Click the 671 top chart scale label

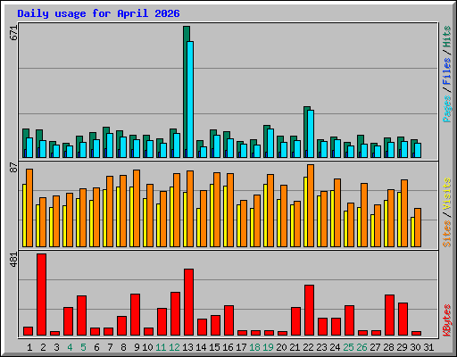[x=13, y=33]
